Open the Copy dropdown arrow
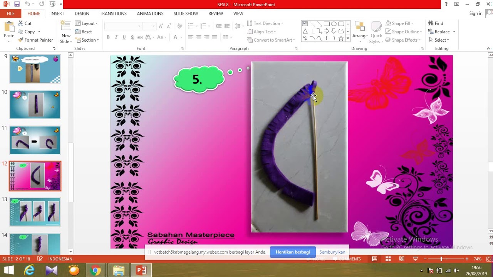 (x=39, y=32)
